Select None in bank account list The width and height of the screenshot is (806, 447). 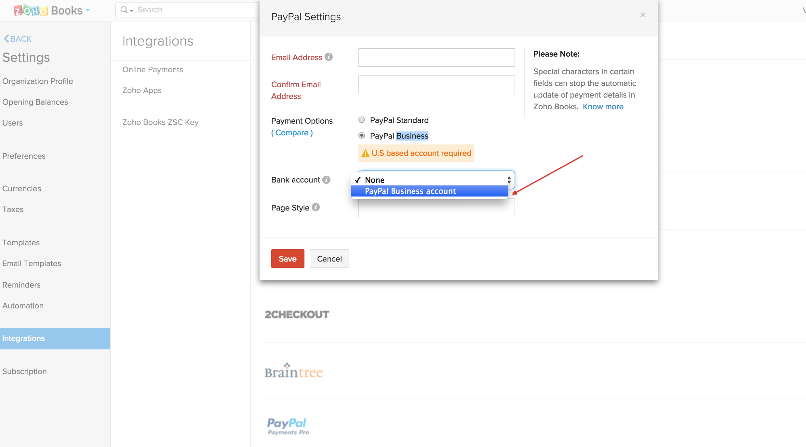[374, 180]
